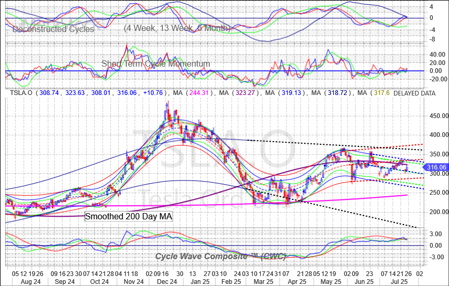The image size is (449, 286).
Task: Click the olive MA value 317.6
Action: pyautogui.click(x=382, y=93)
